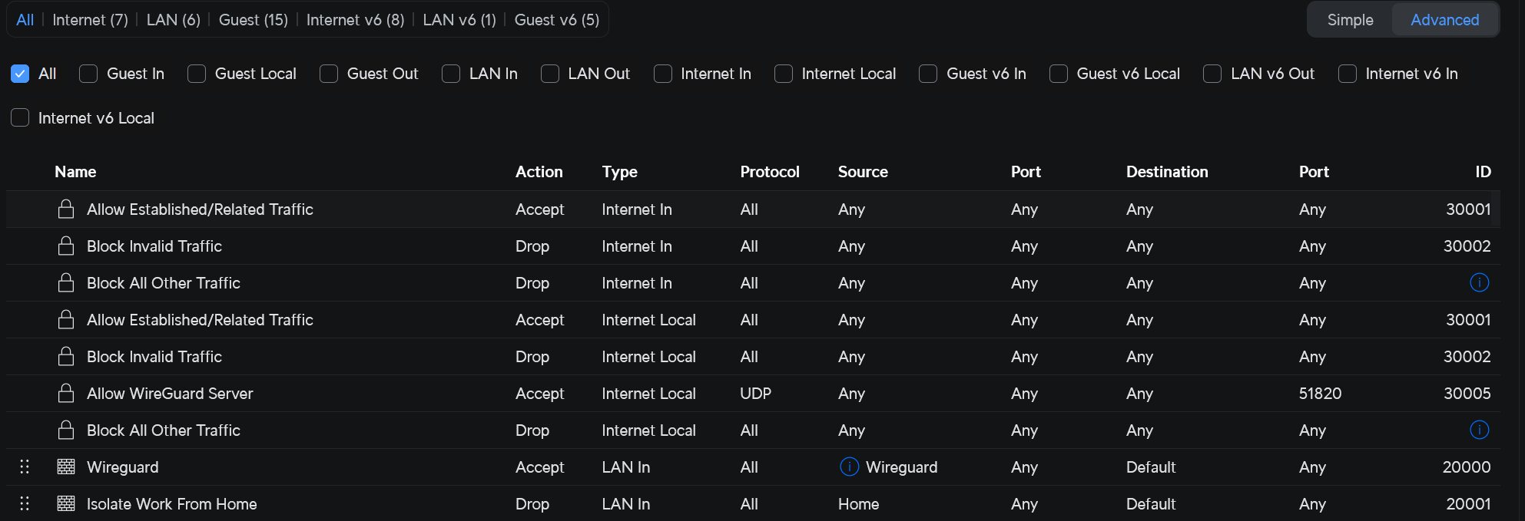Click the Name column header
This screenshot has height=521, width=1525.
tap(75, 172)
